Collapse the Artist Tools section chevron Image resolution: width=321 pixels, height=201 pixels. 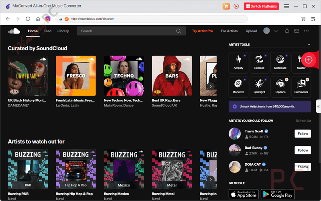[x=309, y=45]
